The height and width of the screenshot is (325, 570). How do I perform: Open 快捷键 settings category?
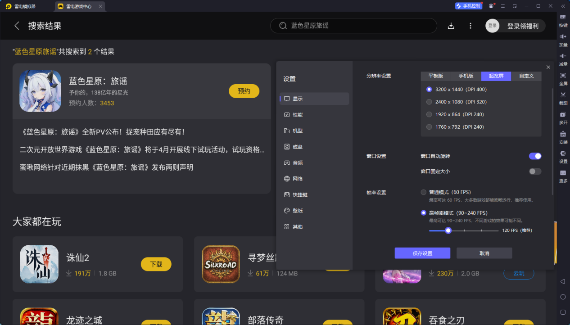pyautogui.click(x=314, y=194)
